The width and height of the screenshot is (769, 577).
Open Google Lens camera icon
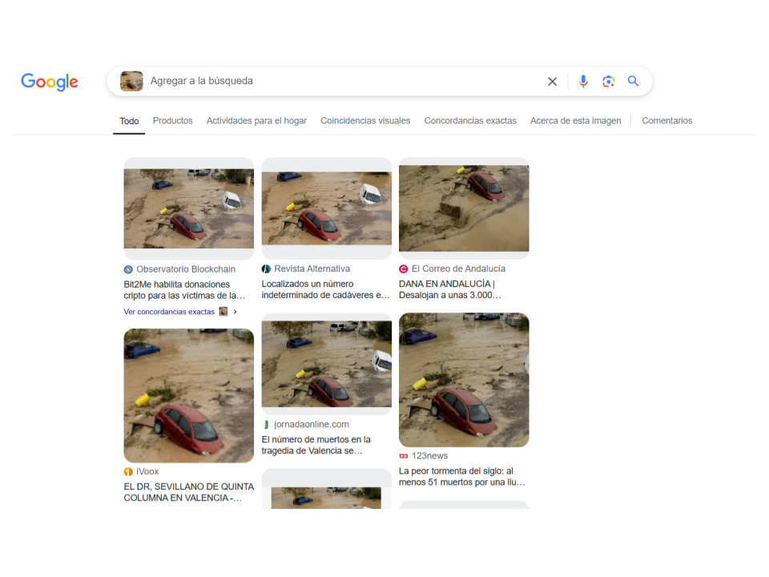[608, 82]
